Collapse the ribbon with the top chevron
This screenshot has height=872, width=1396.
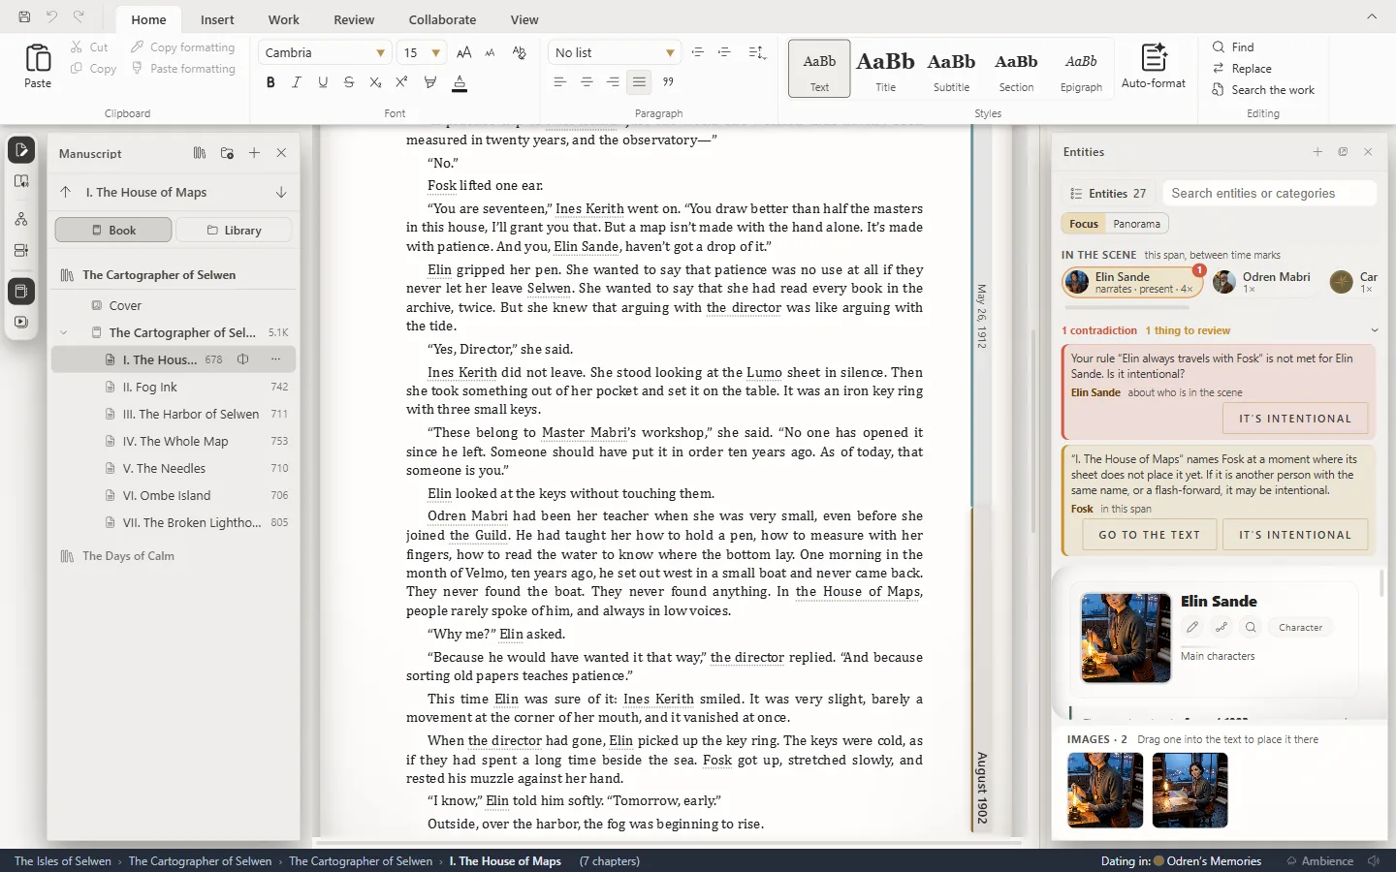point(1372,16)
